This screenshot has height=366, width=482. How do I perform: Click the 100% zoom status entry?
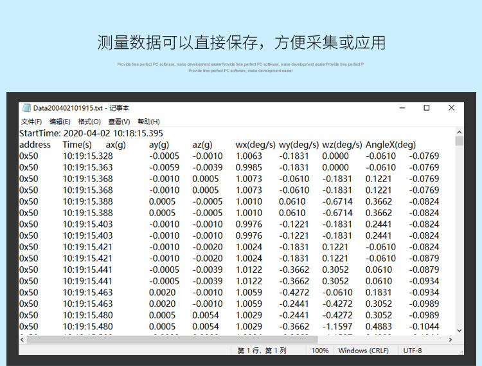pos(320,351)
